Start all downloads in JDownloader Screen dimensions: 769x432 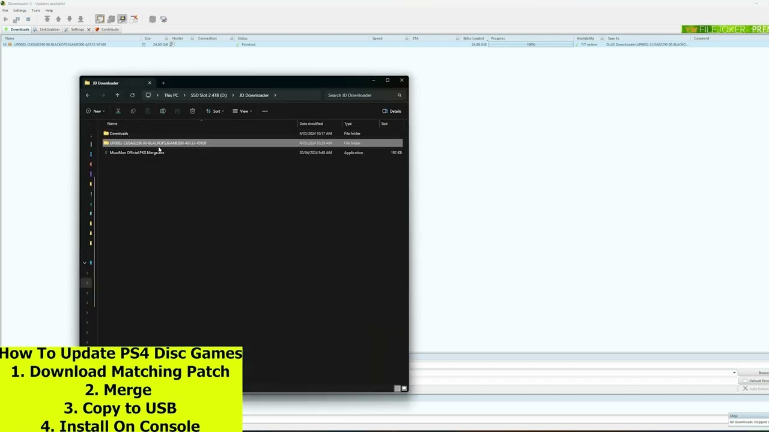5,19
